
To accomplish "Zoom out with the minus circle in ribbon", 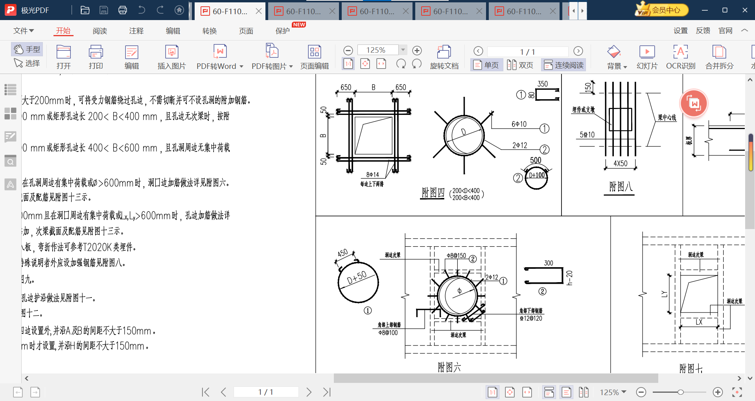I will coord(348,50).
